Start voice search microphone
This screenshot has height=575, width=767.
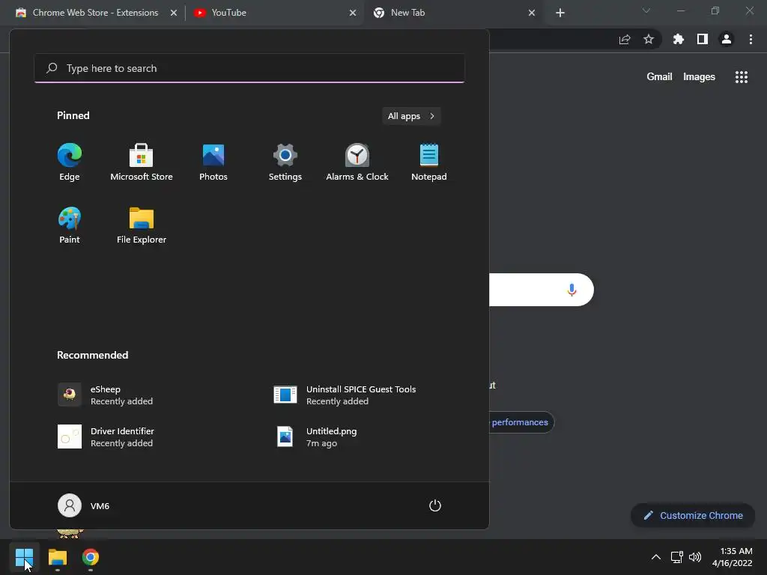click(572, 290)
